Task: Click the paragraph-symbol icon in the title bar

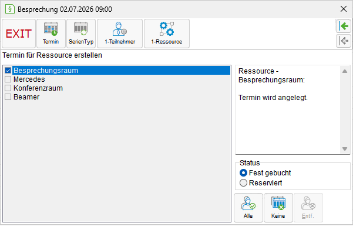Action: [x=9, y=9]
